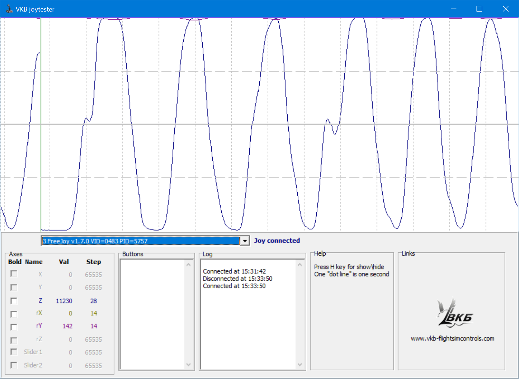Toggle Bold checkbox for rX axis

pyautogui.click(x=14, y=314)
